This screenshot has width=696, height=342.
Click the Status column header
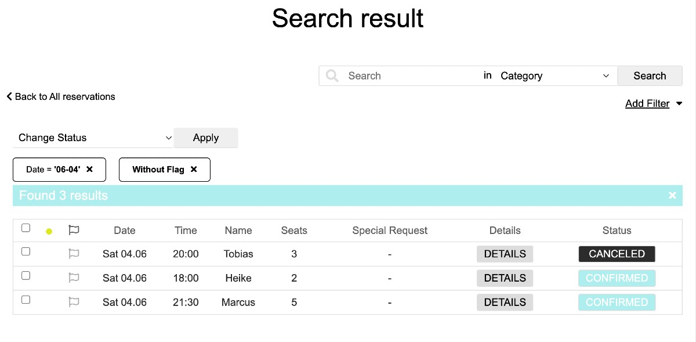pos(617,231)
